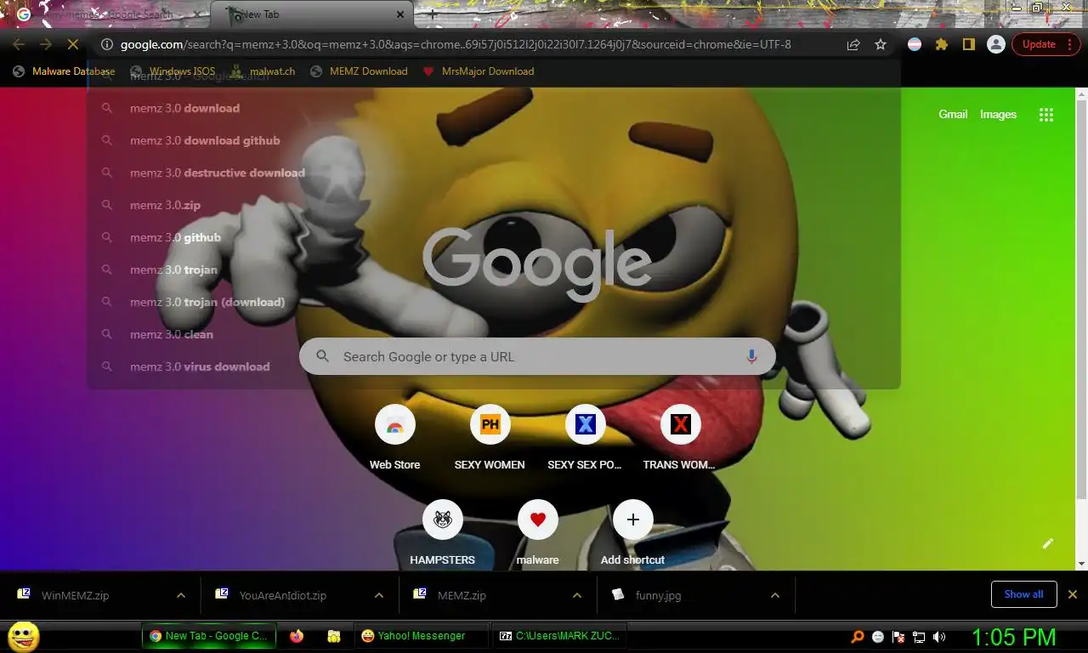This screenshot has height=653, width=1088.
Task: Open malwat.ch bookmark
Action: click(263, 71)
